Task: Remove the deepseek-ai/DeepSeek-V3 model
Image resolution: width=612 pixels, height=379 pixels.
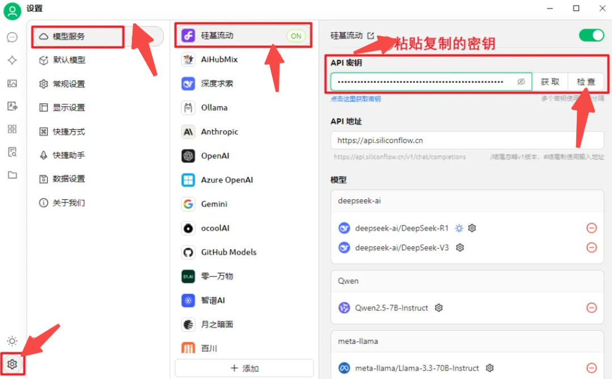Action: coord(592,247)
